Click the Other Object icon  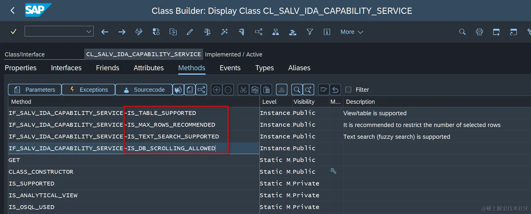[156, 32]
